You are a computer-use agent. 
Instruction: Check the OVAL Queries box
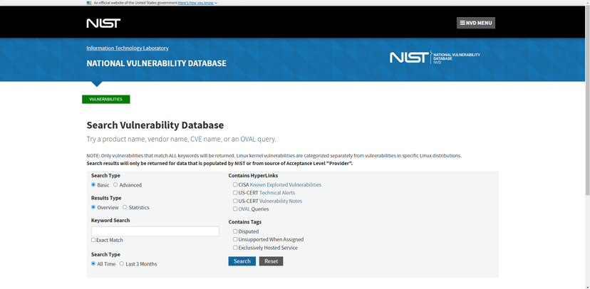point(235,209)
